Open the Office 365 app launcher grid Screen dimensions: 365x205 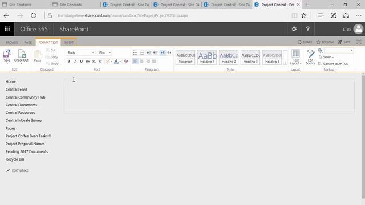(x=7, y=29)
